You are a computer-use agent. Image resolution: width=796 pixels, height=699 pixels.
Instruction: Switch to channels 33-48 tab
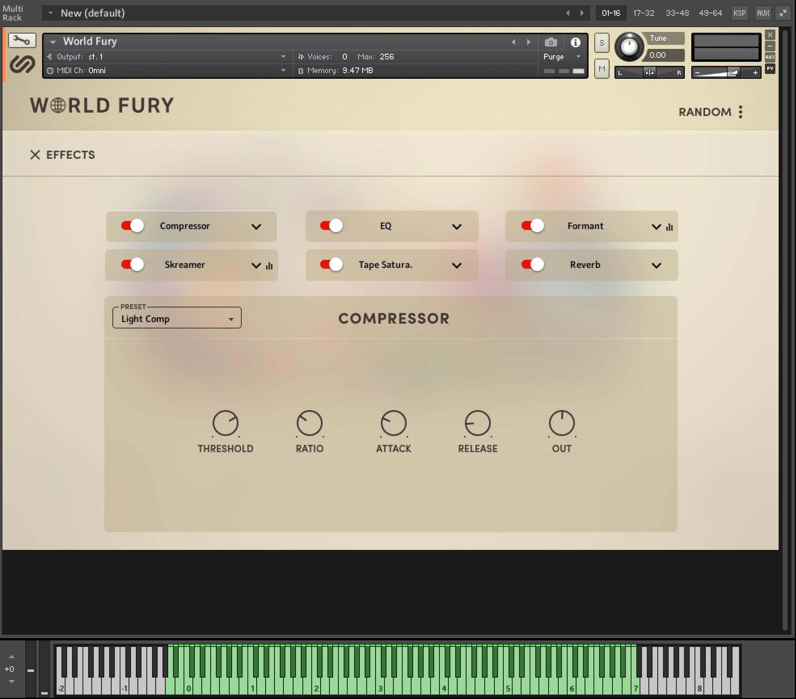point(677,13)
